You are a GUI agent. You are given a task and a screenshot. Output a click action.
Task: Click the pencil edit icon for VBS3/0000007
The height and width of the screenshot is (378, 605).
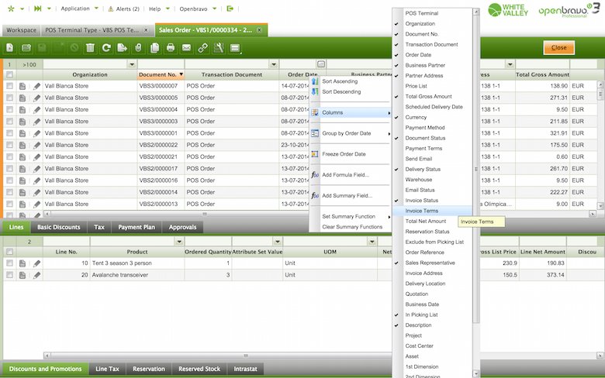pos(36,86)
